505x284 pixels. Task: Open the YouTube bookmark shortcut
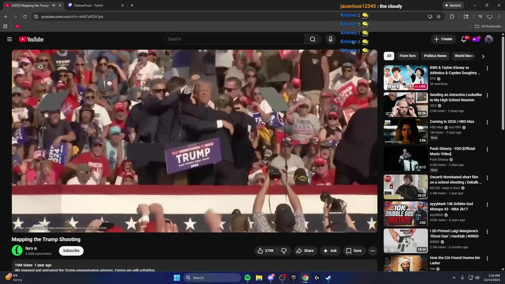pyautogui.click(x=17, y=26)
